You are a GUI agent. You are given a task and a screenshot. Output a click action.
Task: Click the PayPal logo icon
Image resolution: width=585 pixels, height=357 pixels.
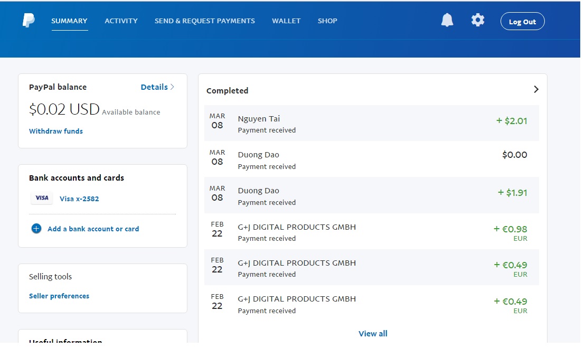pos(29,21)
